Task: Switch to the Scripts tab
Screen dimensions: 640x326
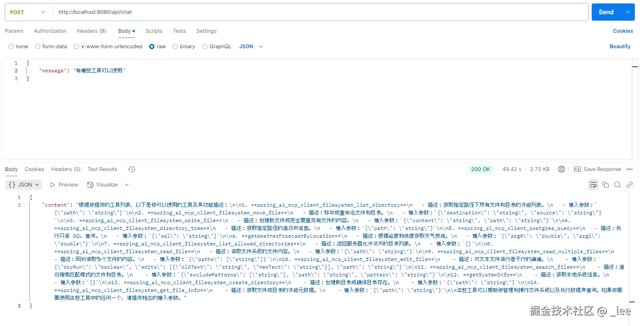Action: pyautogui.click(x=154, y=31)
